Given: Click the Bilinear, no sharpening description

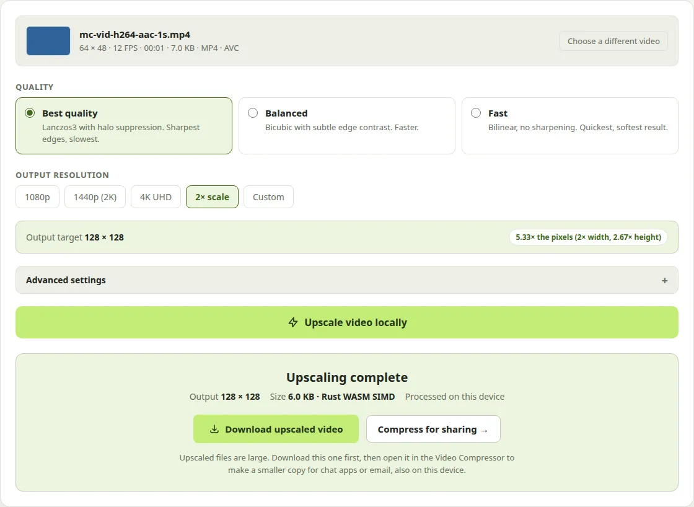Looking at the screenshot, I should click(x=578, y=128).
